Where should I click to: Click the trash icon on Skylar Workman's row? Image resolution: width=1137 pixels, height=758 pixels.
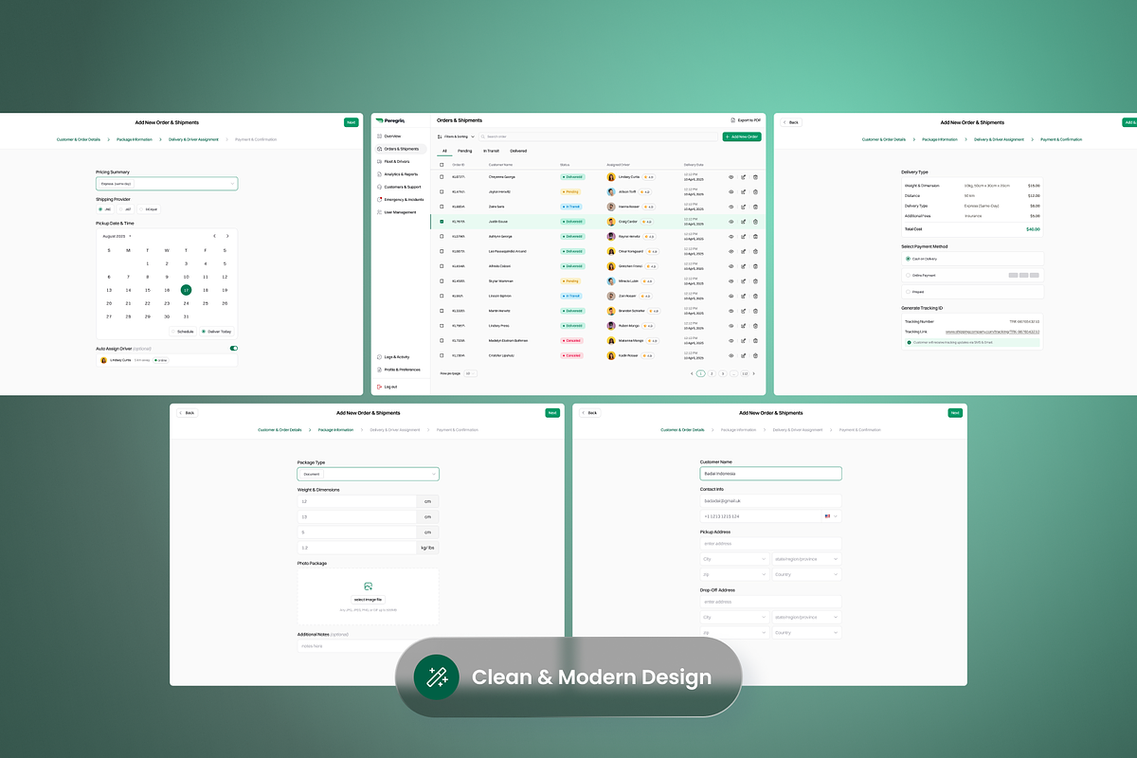(755, 280)
